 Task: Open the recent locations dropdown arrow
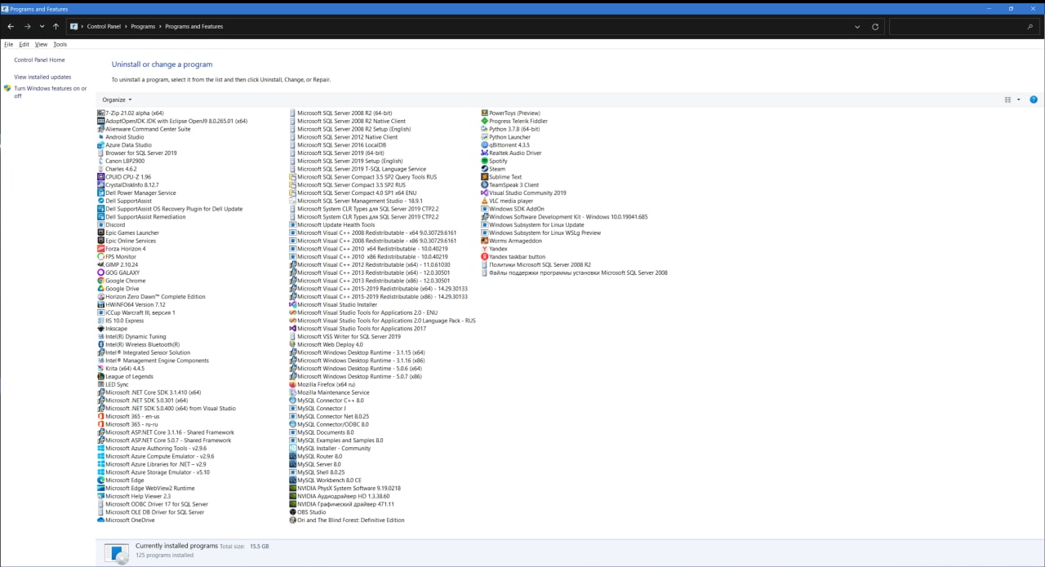[x=42, y=27]
